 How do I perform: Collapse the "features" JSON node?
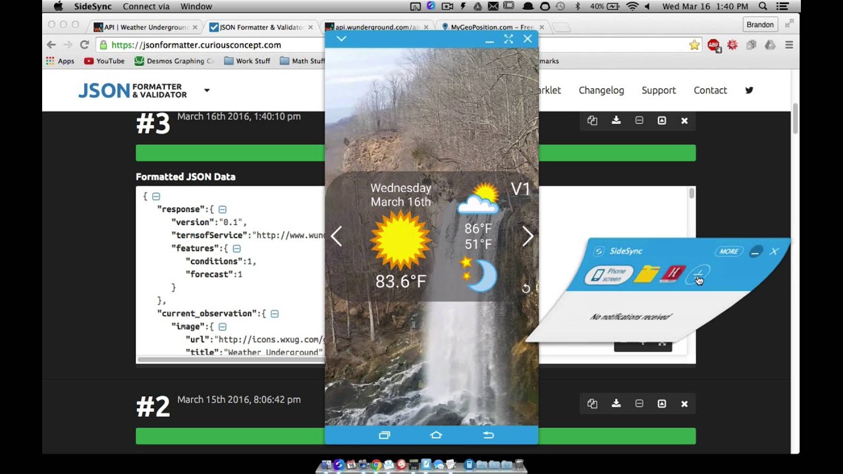236,248
